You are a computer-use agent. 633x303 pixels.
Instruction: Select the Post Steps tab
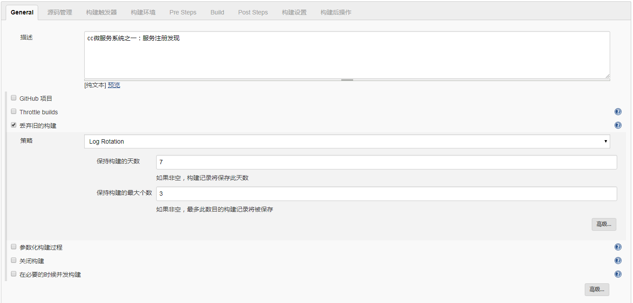(253, 12)
